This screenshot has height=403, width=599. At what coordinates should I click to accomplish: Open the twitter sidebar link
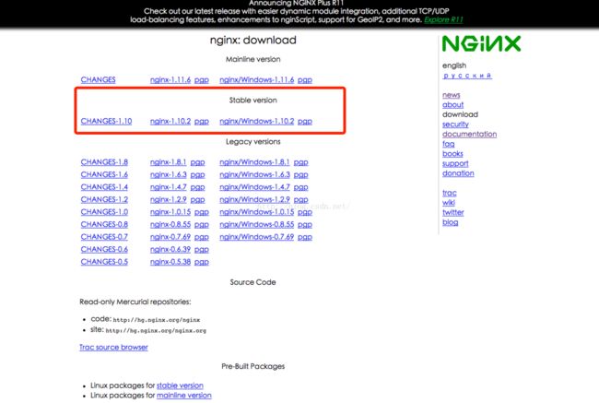(453, 213)
